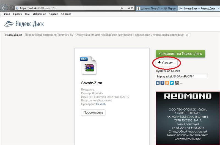Share link via VKontakte icon
Image resolution: width=220 pixels, height=145 pixels.
(x=158, y=83)
